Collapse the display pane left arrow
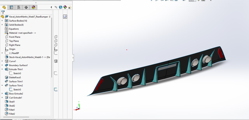The height and width of the screenshot is (120, 249). tap(51, 7)
